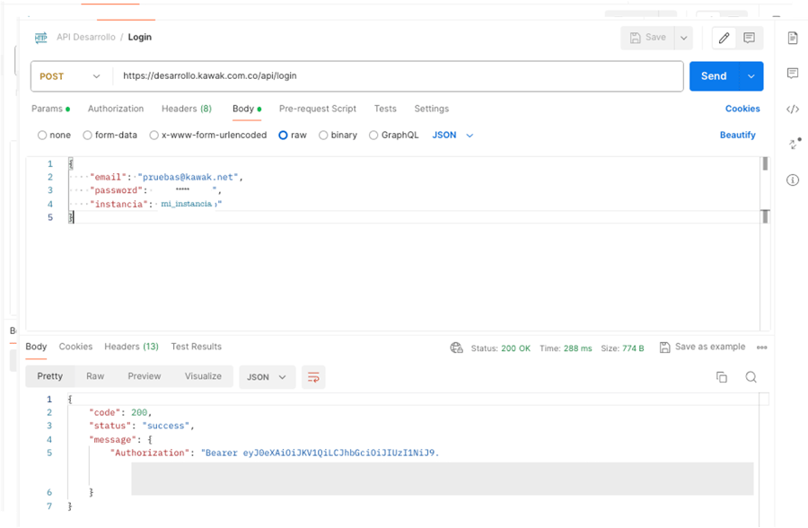Open the Test Results response tab
The width and height of the screenshot is (808, 528).
tap(196, 347)
